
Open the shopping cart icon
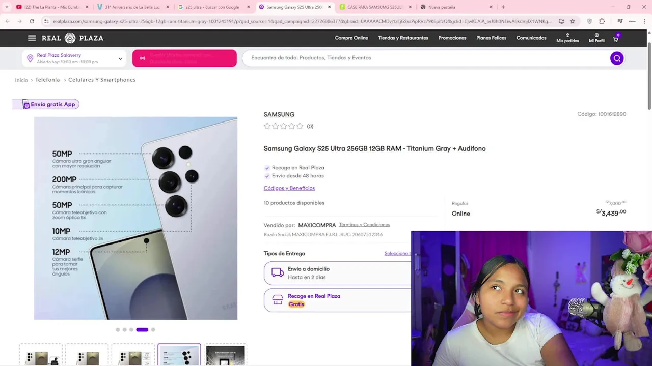tap(616, 38)
